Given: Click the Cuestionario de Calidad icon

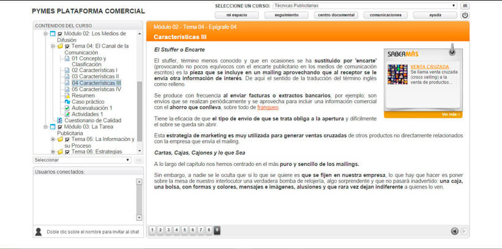Looking at the screenshot, I should coord(59,121).
